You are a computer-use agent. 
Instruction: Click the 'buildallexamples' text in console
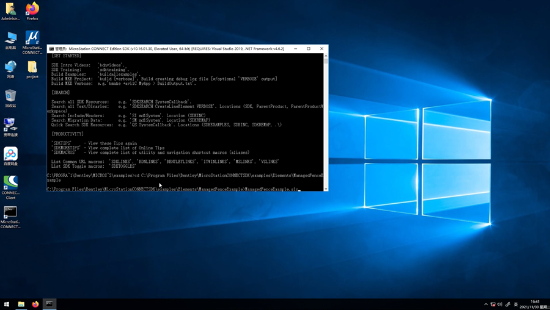pyautogui.click(x=119, y=74)
